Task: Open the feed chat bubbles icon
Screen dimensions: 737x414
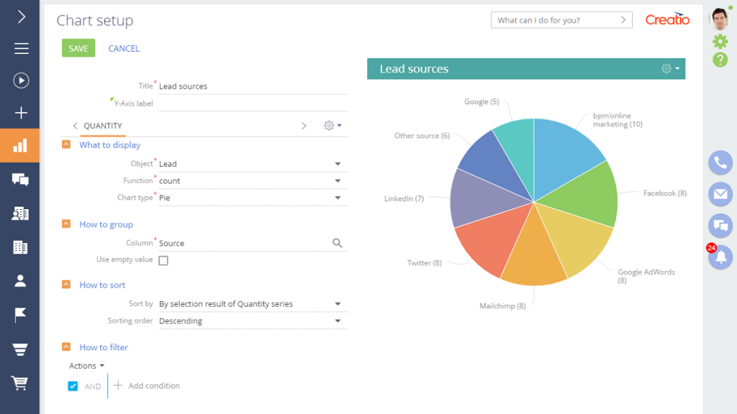Action: (20, 179)
